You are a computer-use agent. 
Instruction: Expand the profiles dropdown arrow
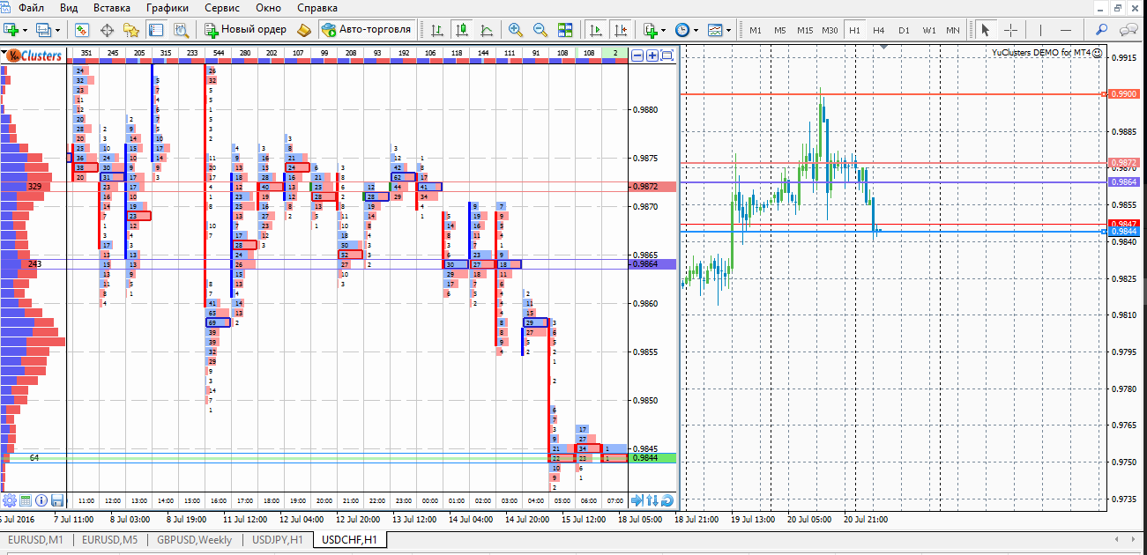tap(57, 29)
